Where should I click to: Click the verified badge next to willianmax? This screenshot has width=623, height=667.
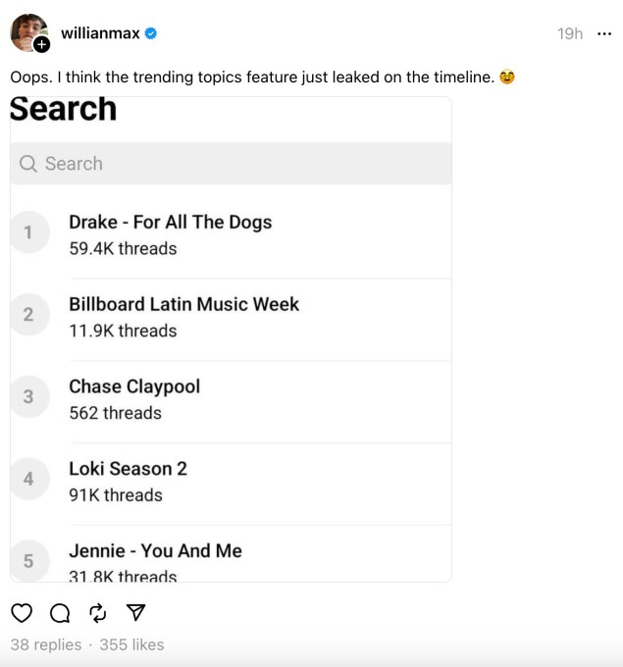(151, 33)
